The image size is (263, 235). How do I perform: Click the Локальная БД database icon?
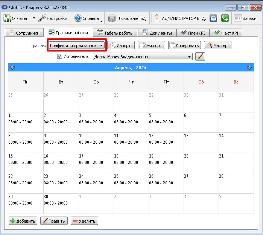click(111, 18)
